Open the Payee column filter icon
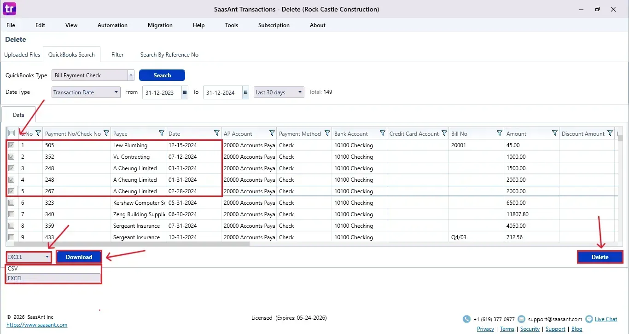 (162, 133)
